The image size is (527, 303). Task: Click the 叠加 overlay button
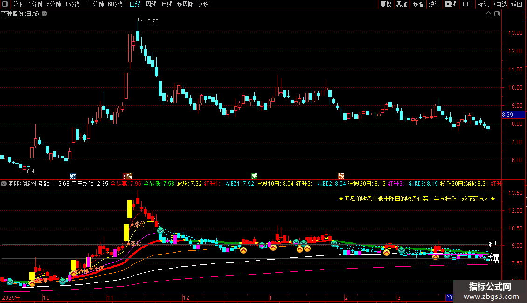click(402, 4)
